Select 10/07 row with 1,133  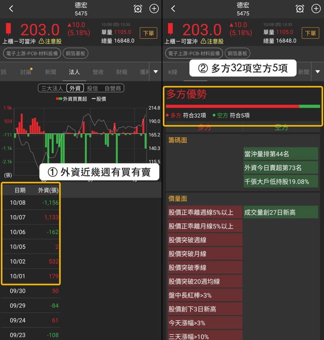pyautogui.click(x=31, y=217)
